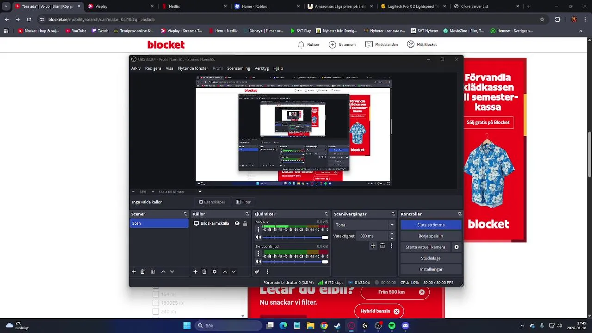Click Sluta strömma to stop streaming
This screenshot has height=333, width=592.
(431, 225)
